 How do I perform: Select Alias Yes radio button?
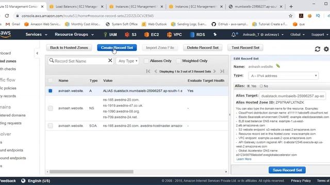[249, 86]
